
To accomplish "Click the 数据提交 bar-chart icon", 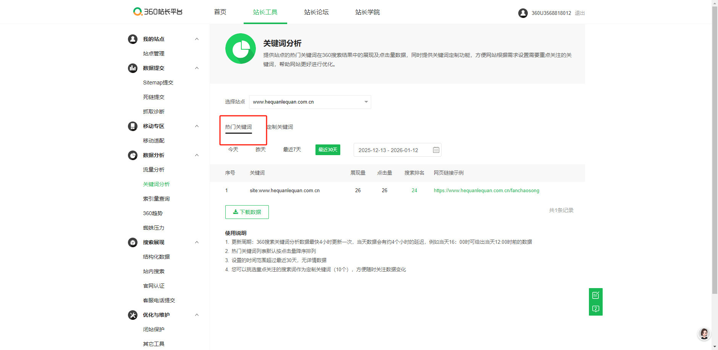I will pos(133,68).
